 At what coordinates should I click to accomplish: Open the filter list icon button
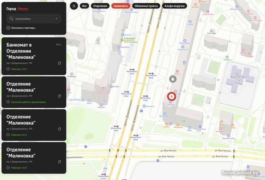[x=74, y=6]
